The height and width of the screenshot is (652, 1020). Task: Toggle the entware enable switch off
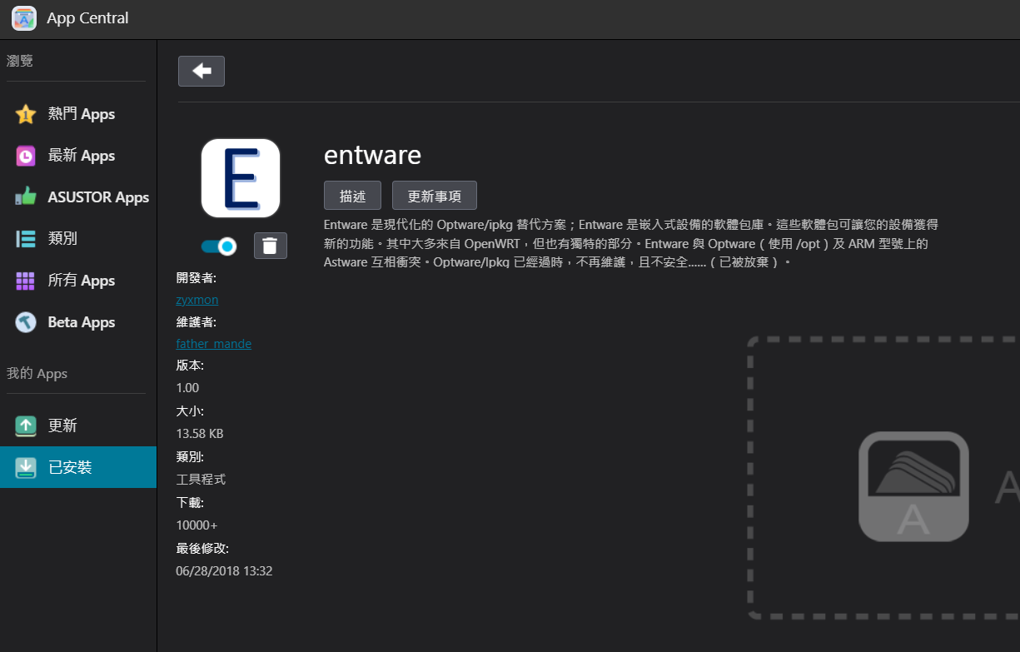pos(219,246)
